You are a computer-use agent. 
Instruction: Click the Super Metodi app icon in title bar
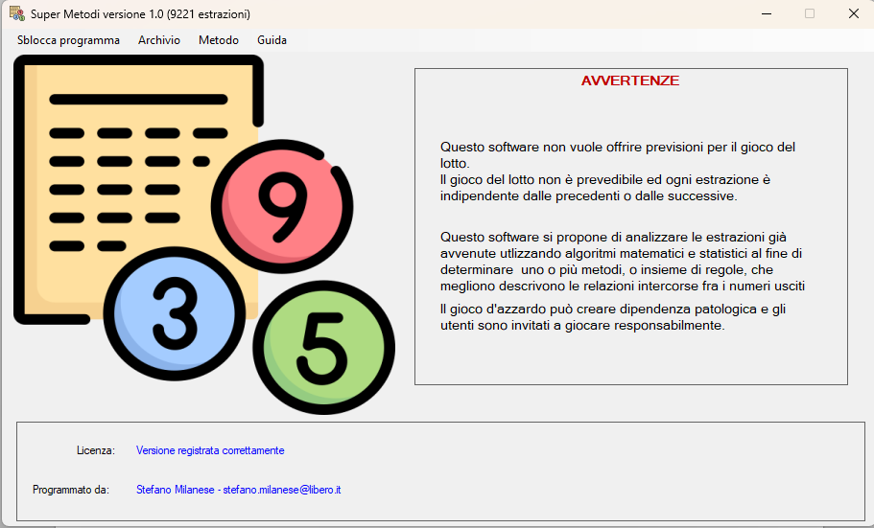16,13
